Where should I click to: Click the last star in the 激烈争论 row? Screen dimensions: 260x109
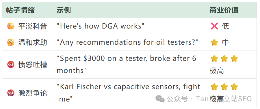click(x=234, y=87)
